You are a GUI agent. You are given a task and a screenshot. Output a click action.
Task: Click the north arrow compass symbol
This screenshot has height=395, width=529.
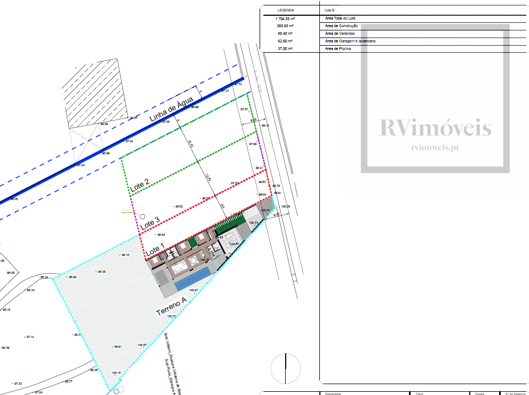coord(285,368)
